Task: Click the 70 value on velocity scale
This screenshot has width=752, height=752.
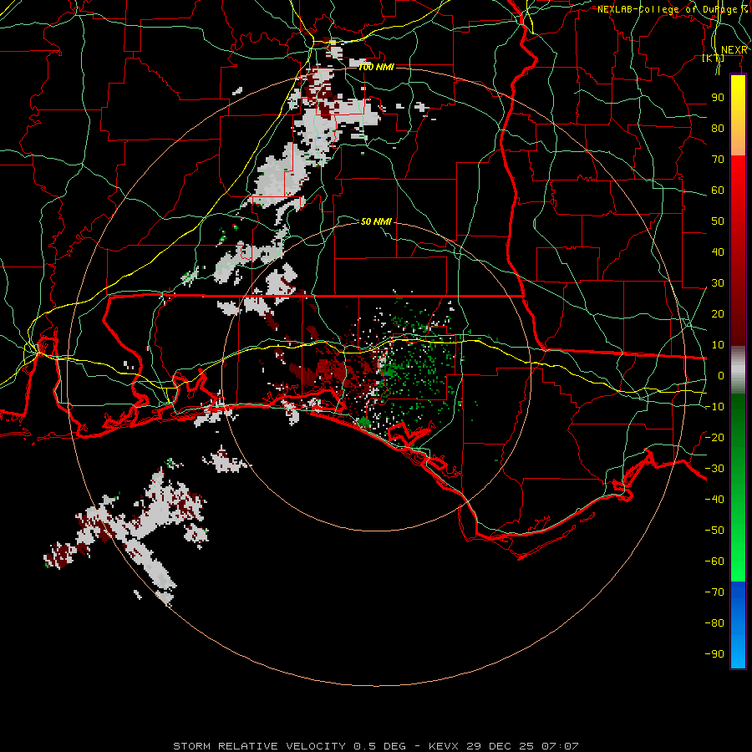Action: point(718,160)
